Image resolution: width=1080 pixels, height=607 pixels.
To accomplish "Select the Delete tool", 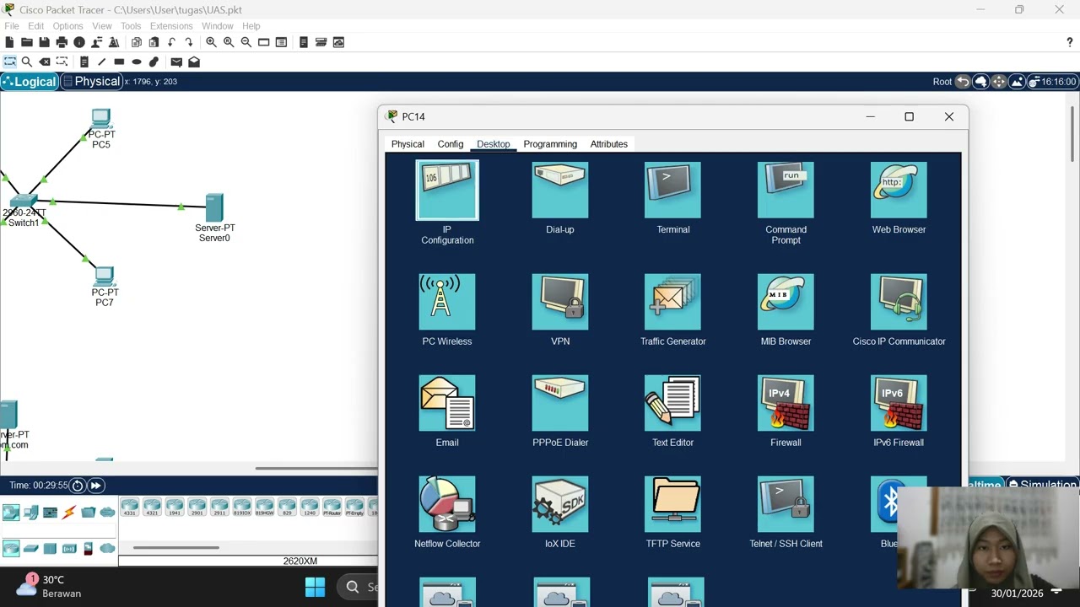I will click(x=45, y=62).
